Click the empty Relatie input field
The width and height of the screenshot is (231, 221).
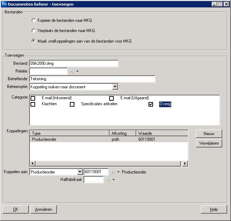[48, 71]
